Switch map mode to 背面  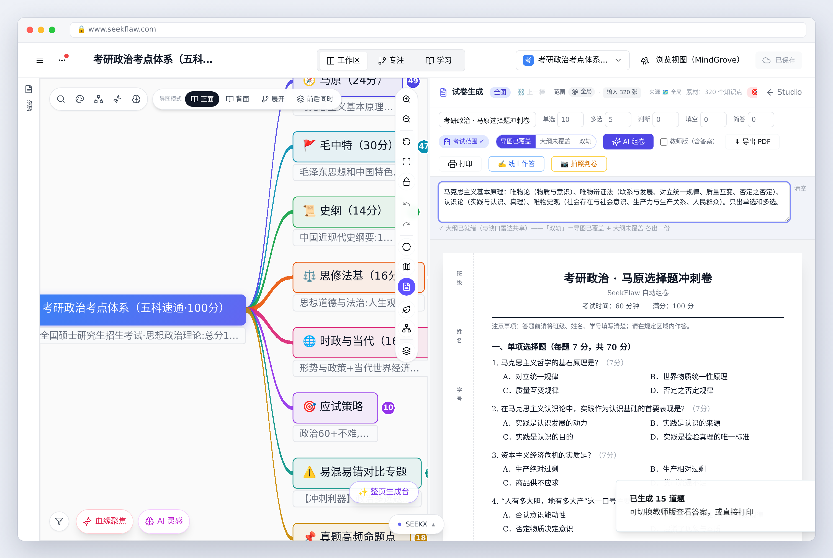point(237,99)
